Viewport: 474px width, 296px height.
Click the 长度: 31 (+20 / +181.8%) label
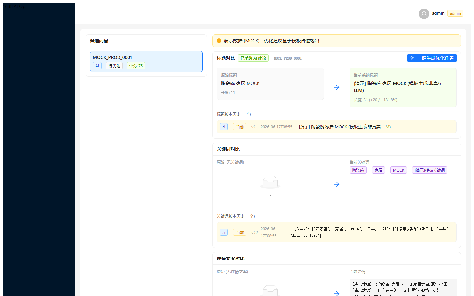(376, 100)
